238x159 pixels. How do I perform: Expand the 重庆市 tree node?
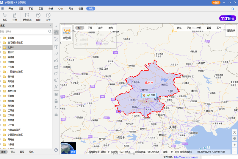pos(1,52)
